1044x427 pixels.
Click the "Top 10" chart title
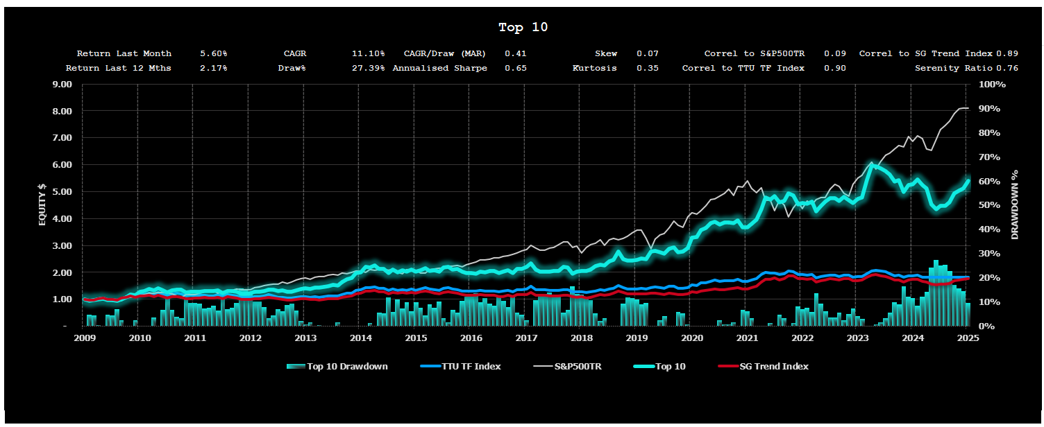point(523,28)
